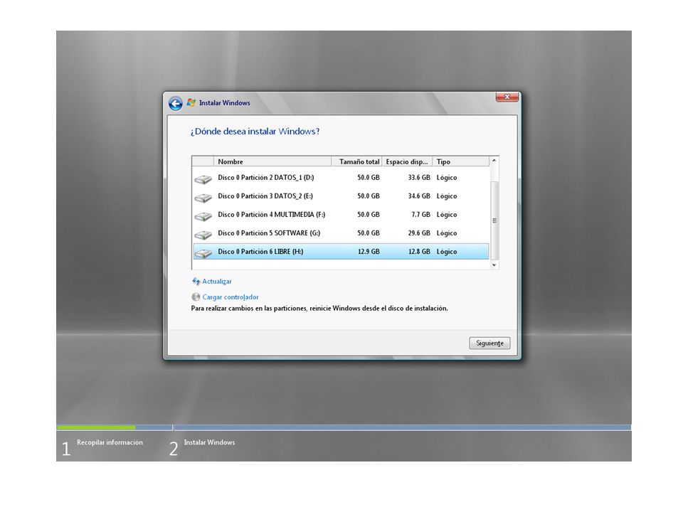Image resolution: width=683 pixels, height=512 pixels.
Task: Click the Lógico type of DATOS_1 row
Action: [x=447, y=178]
